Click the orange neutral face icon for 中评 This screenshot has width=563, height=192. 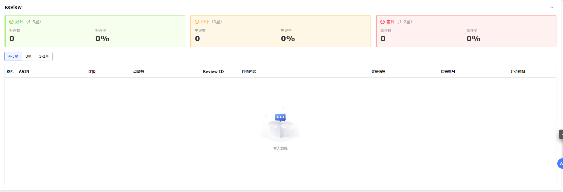point(197,22)
